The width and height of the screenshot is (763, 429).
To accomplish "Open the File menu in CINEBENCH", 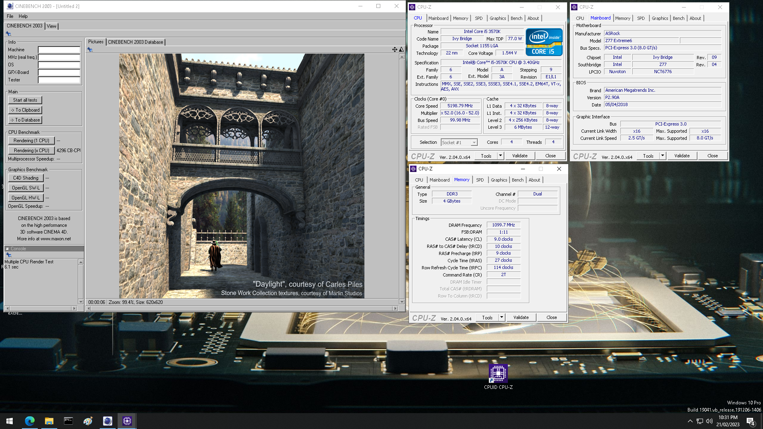I will click(10, 16).
